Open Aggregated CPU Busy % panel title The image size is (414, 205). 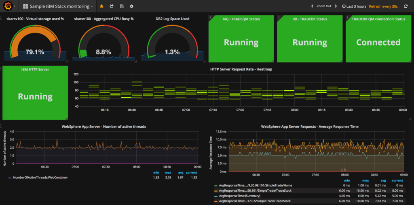point(103,19)
